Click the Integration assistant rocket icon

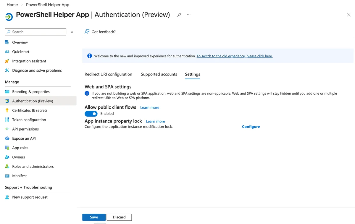pyautogui.click(x=7, y=61)
